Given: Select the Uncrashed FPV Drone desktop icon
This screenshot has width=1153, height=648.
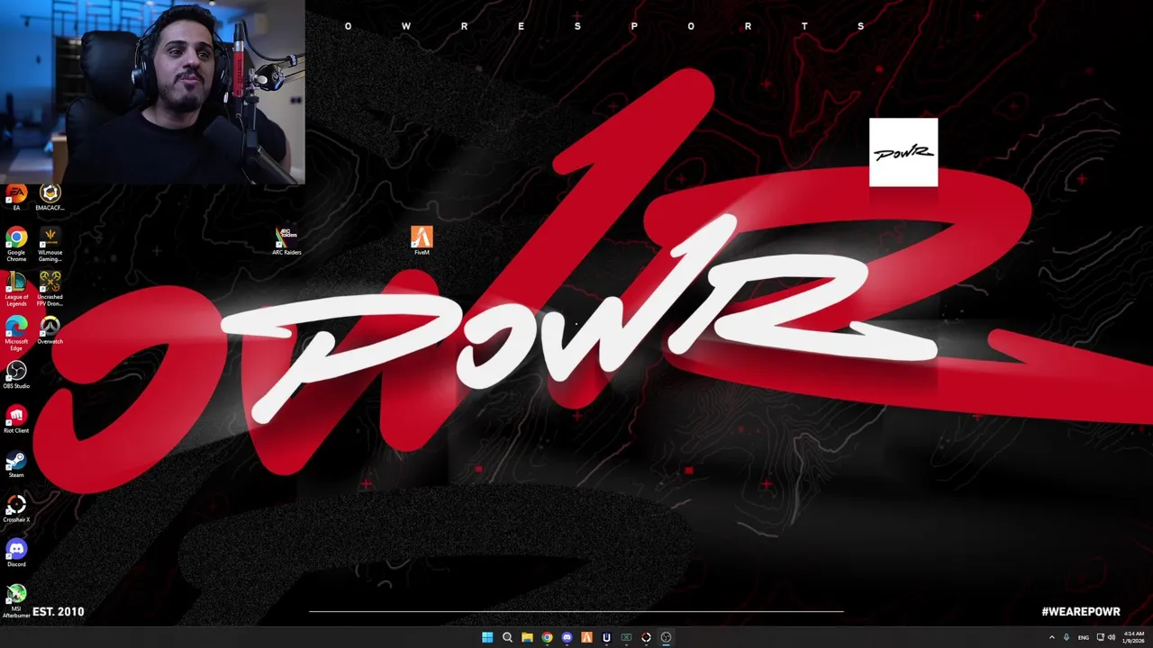Looking at the screenshot, I should 50,289.
